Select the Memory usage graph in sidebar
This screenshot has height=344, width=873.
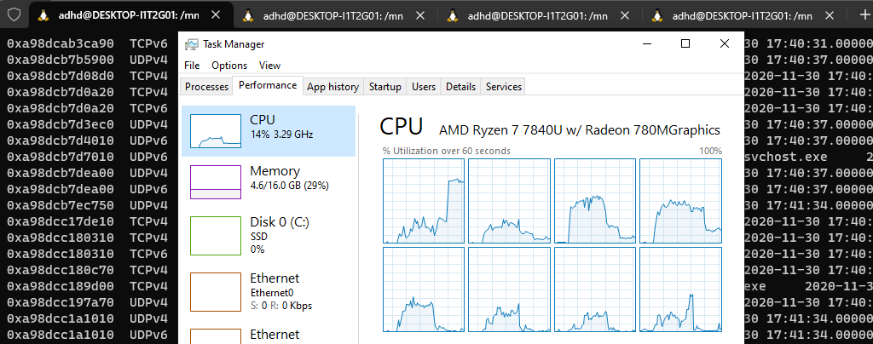[215, 181]
